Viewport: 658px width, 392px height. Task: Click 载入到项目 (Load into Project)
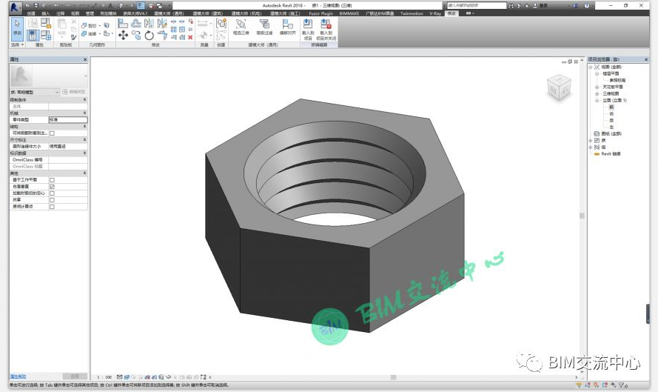pyautogui.click(x=308, y=30)
